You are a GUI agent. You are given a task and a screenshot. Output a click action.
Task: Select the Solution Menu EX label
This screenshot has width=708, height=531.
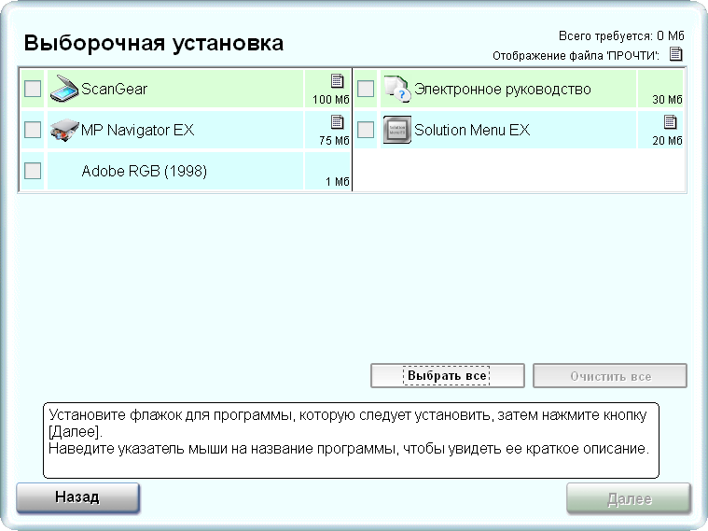472,130
